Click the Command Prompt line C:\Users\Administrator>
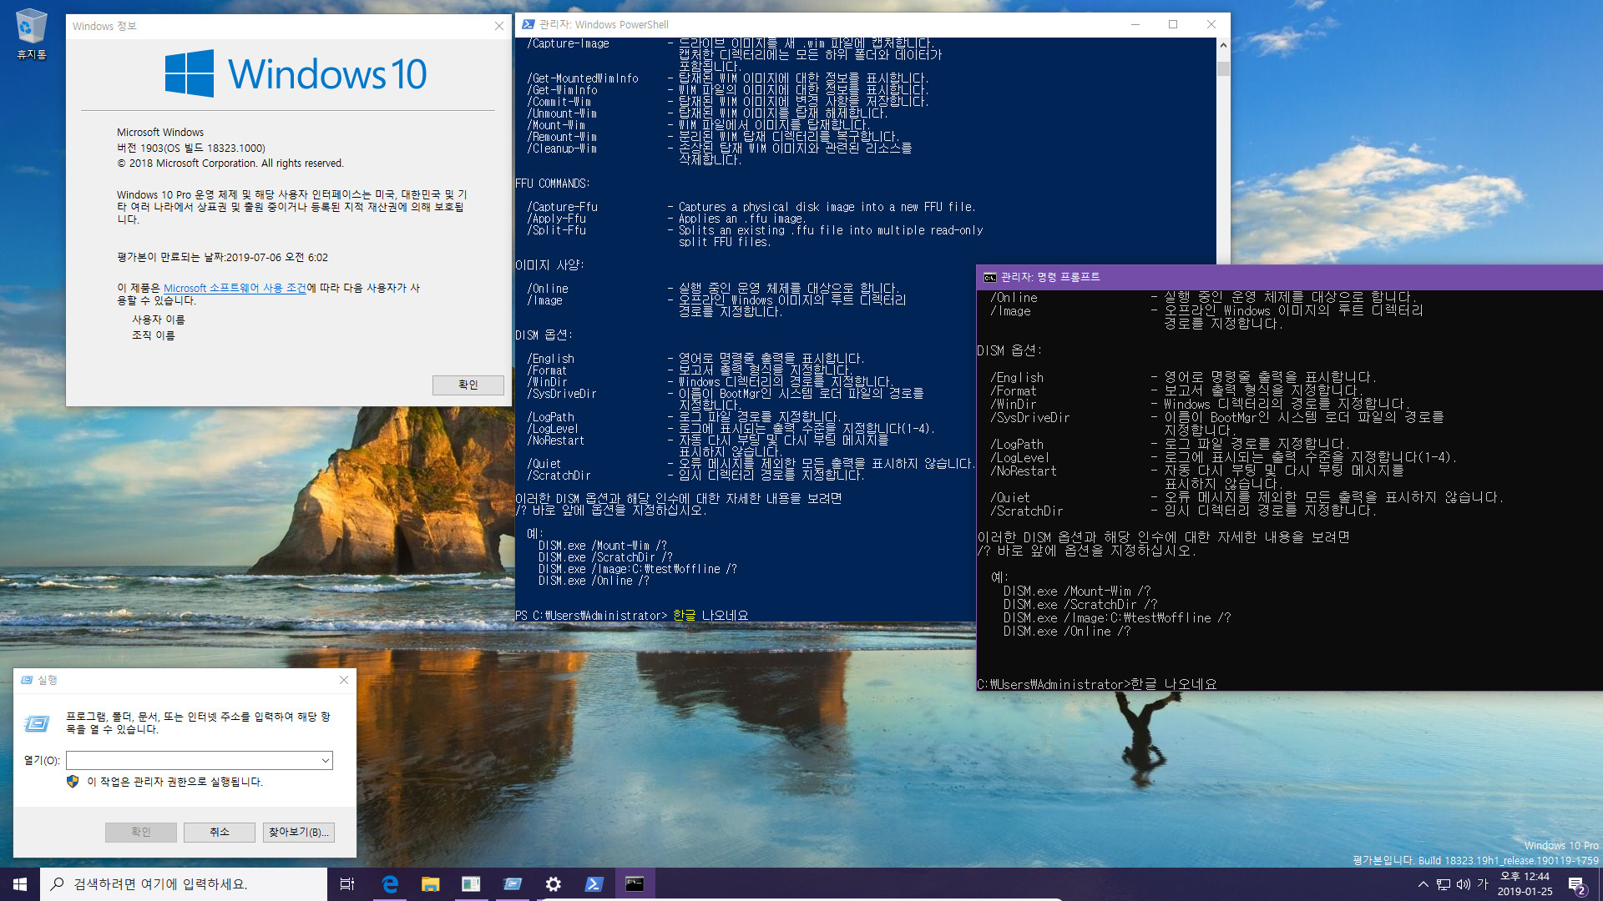This screenshot has width=1603, height=901. pos(1054,684)
